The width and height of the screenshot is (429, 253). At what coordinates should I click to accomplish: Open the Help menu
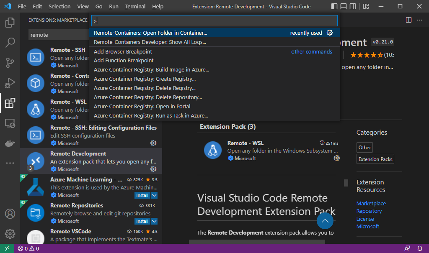point(158,6)
